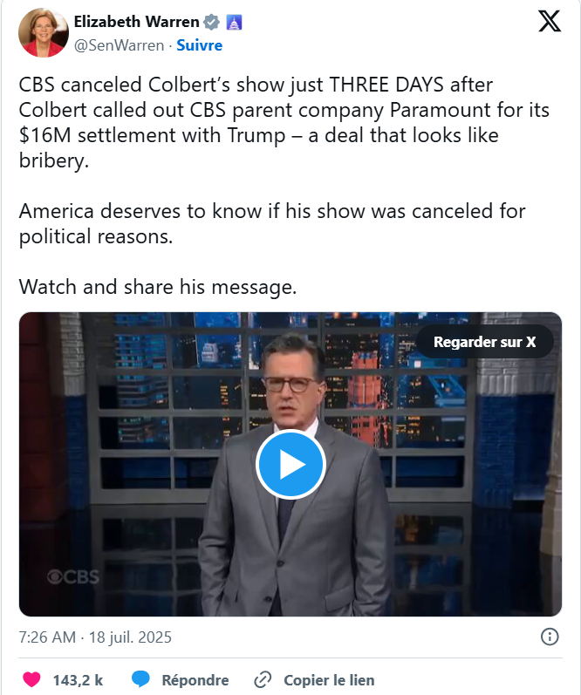
Task: Click the 143,2 k like count
Action: (x=78, y=680)
